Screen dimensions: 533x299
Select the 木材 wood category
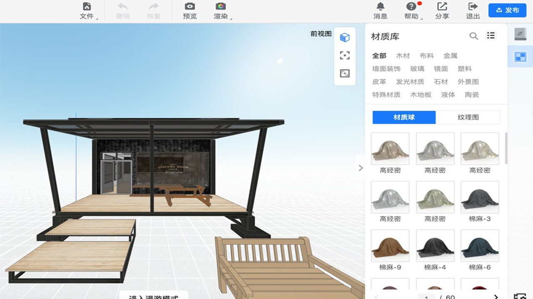pyautogui.click(x=403, y=55)
